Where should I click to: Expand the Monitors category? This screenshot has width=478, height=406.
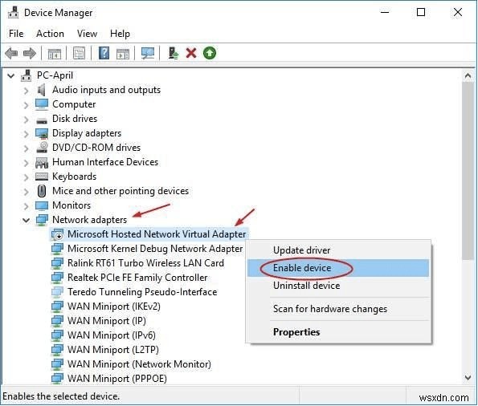[27, 206]
